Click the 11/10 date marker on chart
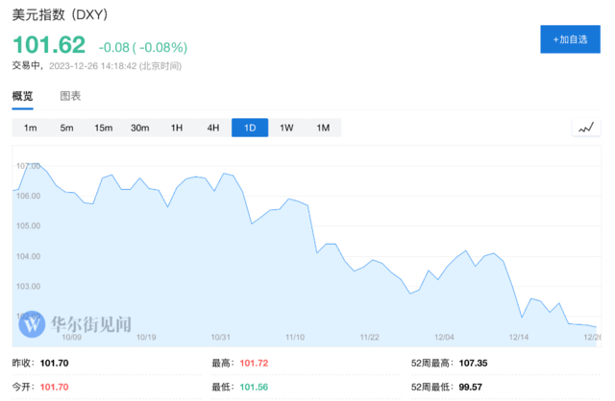 pos(295,338)
